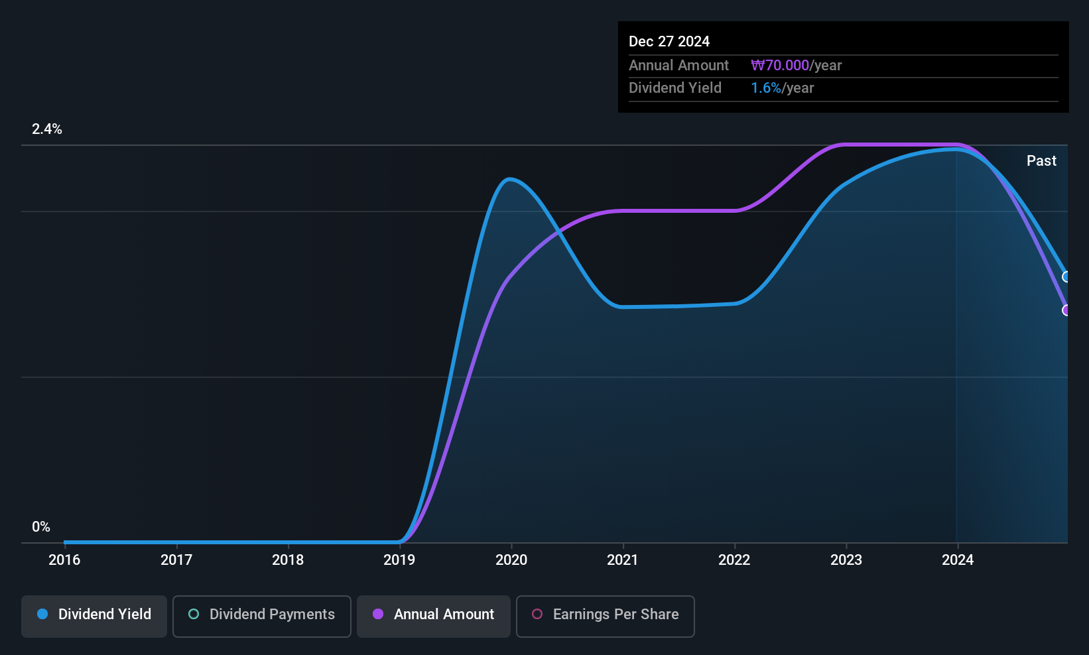Click the Past label on chart
Image resolution: width=1089 pixels, height=655 pixels.
pos(1041,160)
